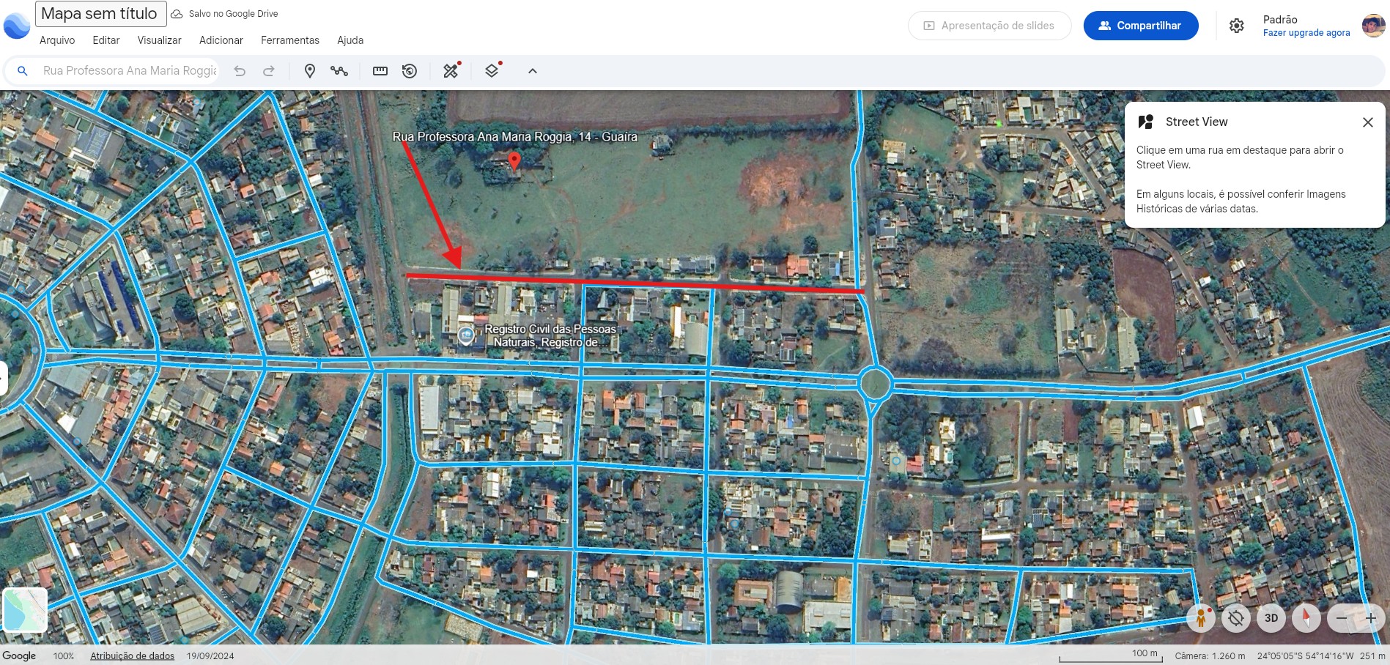Open the measure distance ruler tool
The height and width of the screenshot is (665, 1390).
click(380, 71)
